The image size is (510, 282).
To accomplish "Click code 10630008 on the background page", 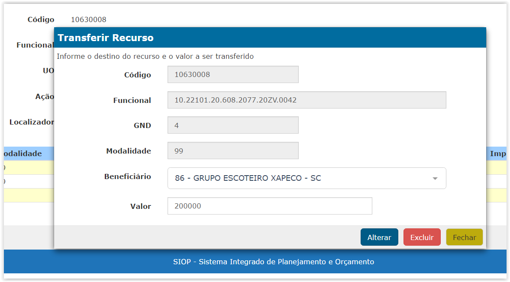I will click(88, 19).
